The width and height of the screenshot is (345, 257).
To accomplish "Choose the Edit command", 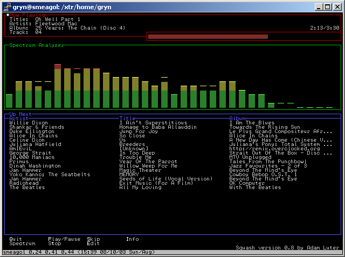I will (x=93, y=244).
